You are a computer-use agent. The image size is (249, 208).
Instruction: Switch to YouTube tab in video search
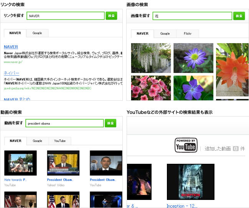click(60, 141)
